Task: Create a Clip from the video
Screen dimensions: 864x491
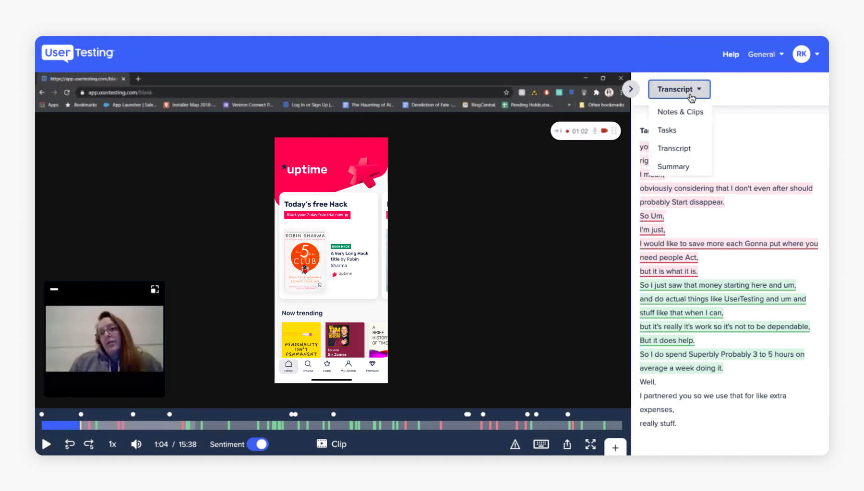Action: point(332,444)
